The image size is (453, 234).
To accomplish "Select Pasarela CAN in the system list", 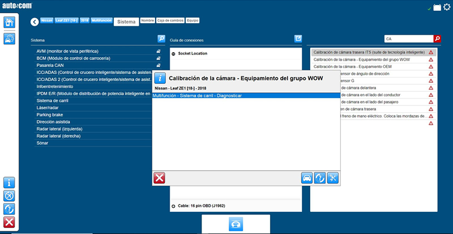I will tap(98, 65).
